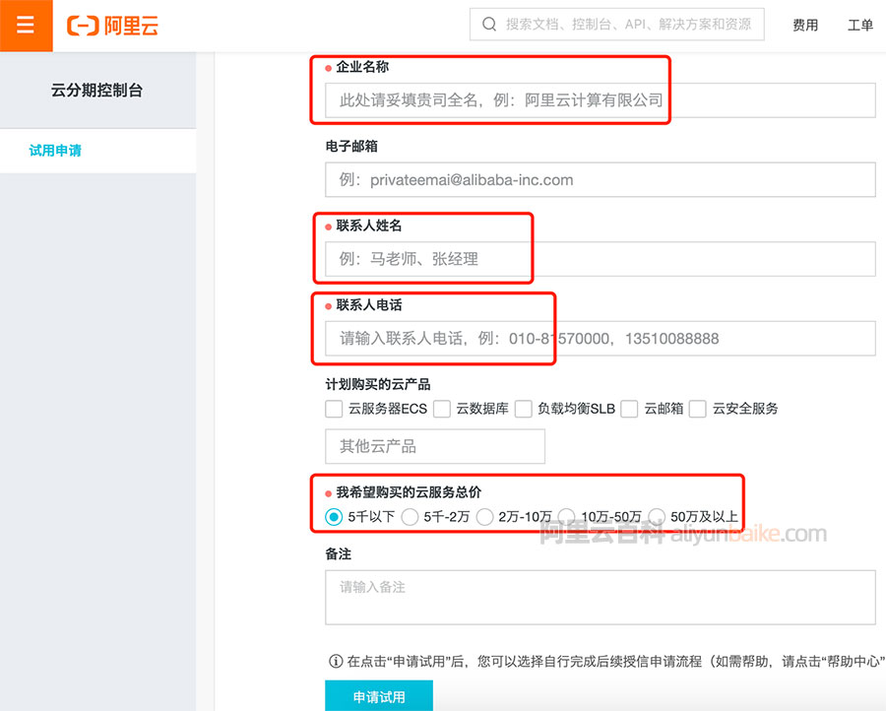Select the 2万-10万 price range
Image resolution: width=886 pixels, height=711 pixels.
click(x=484, y=517)
